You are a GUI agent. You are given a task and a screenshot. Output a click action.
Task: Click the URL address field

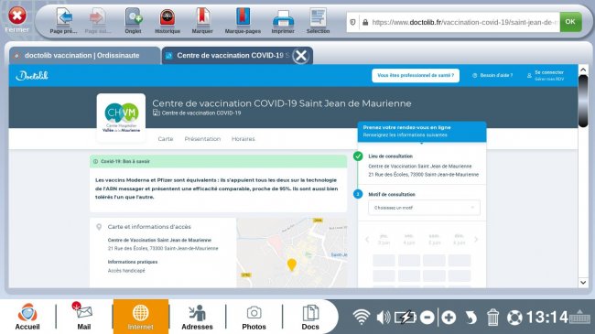[453, 22]
